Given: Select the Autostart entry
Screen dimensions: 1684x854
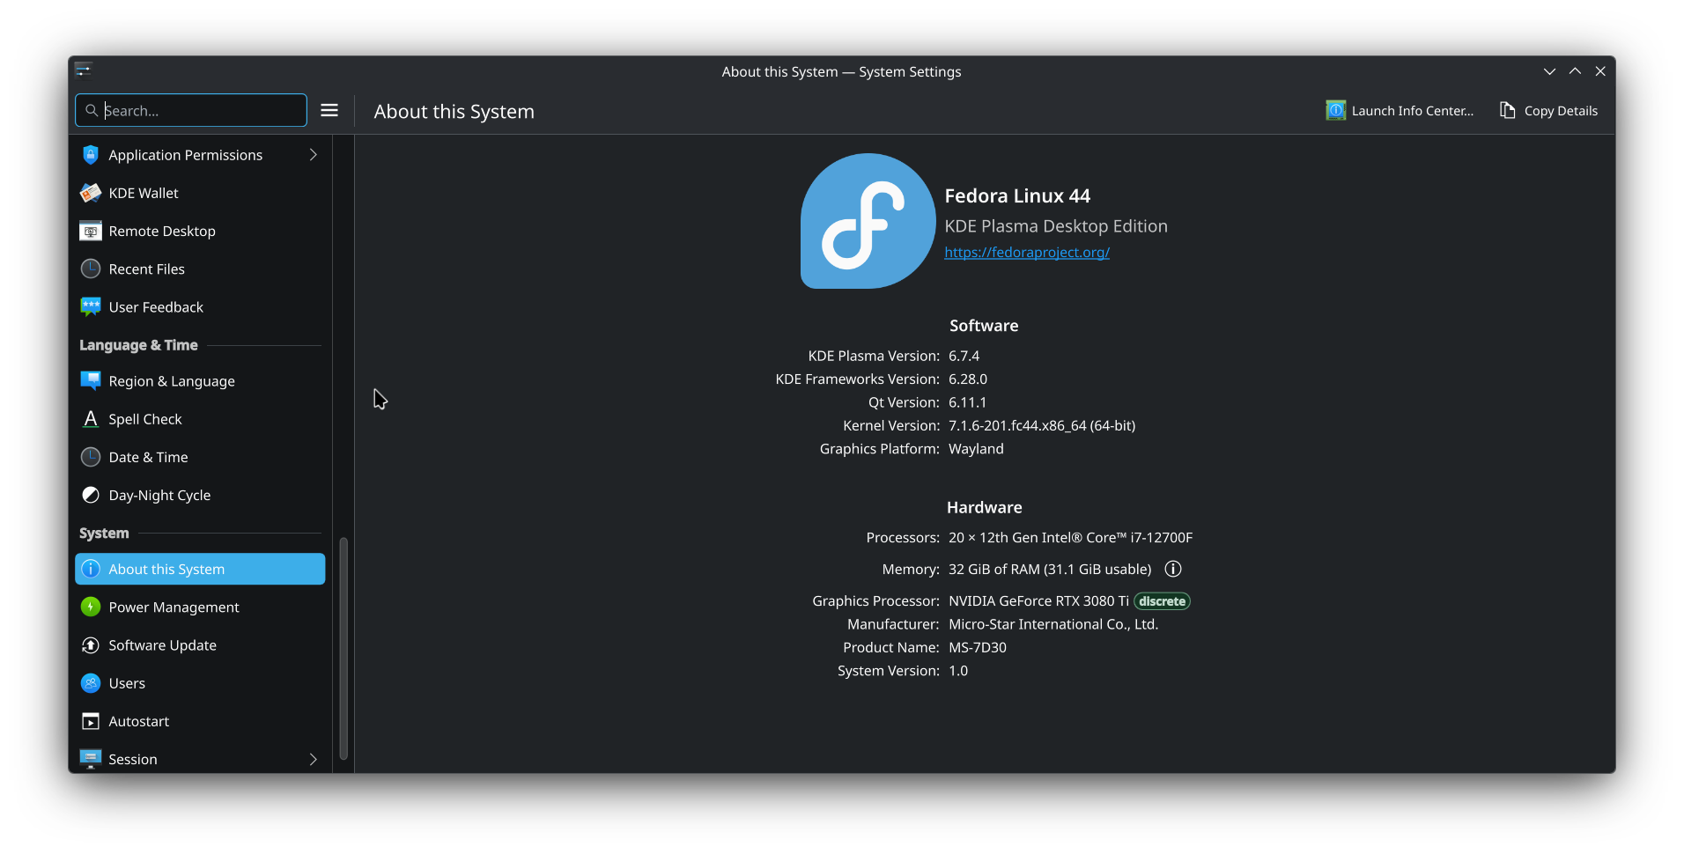Looking at the screenshot, I should [200, 721].
